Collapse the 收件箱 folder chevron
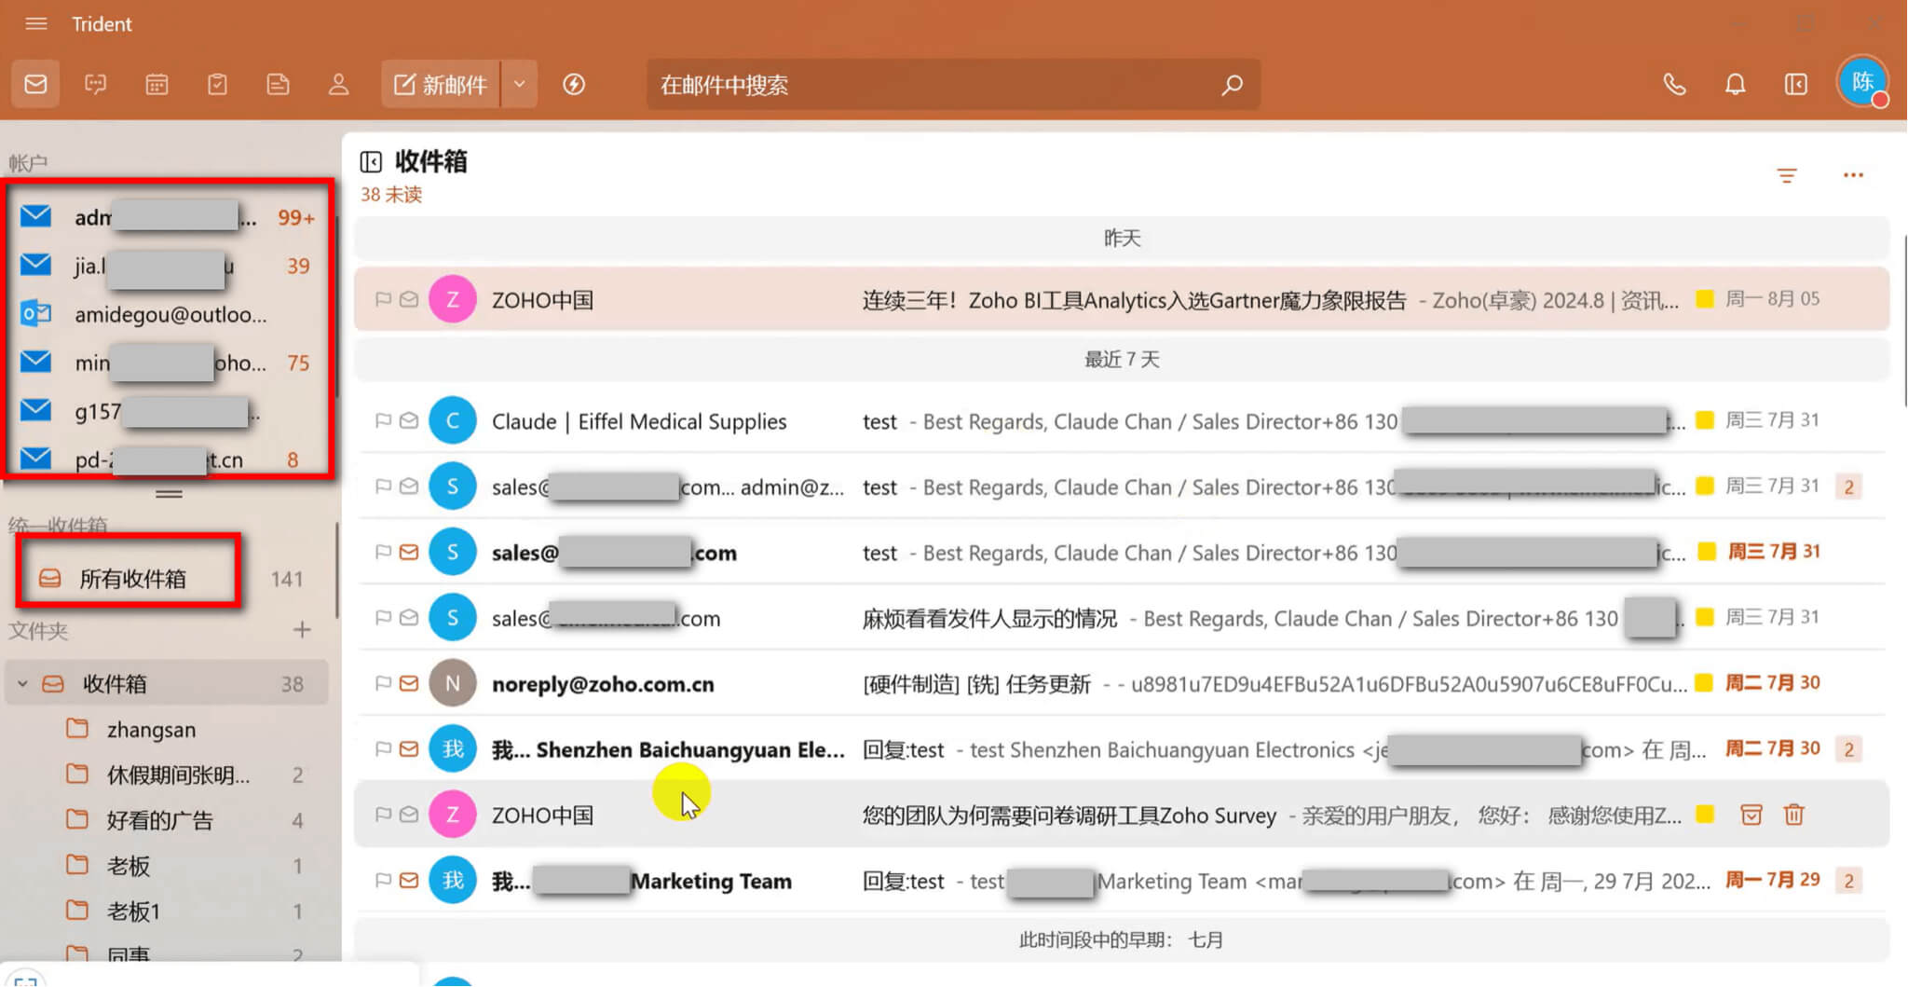 [22, 684]
